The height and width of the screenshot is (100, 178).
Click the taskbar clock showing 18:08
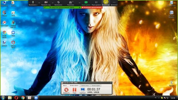pos(173,98)
